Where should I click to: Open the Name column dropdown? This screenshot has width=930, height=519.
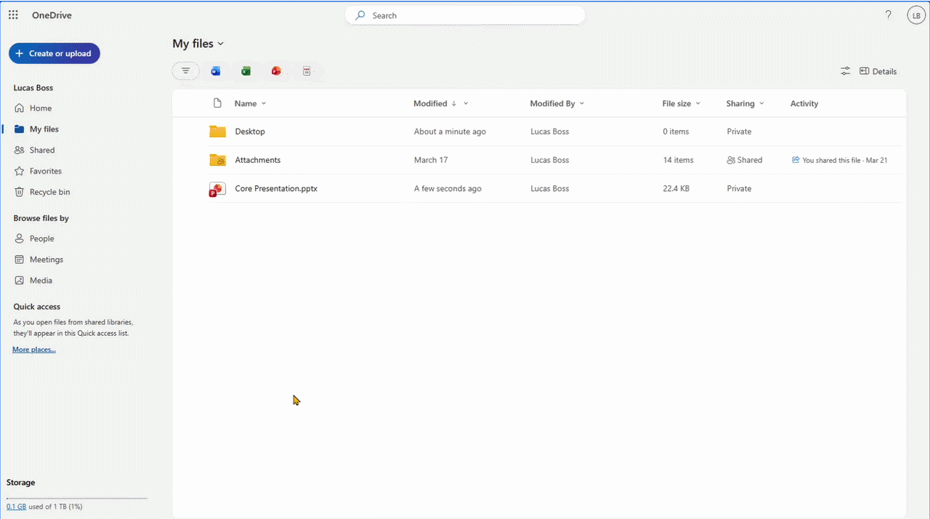tap(264, 103)
